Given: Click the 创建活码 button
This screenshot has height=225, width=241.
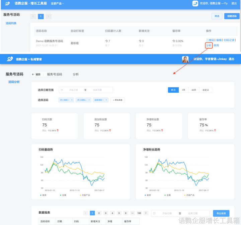Looking at the screenshot, I should pyautogui.click(x=231, y=16).
